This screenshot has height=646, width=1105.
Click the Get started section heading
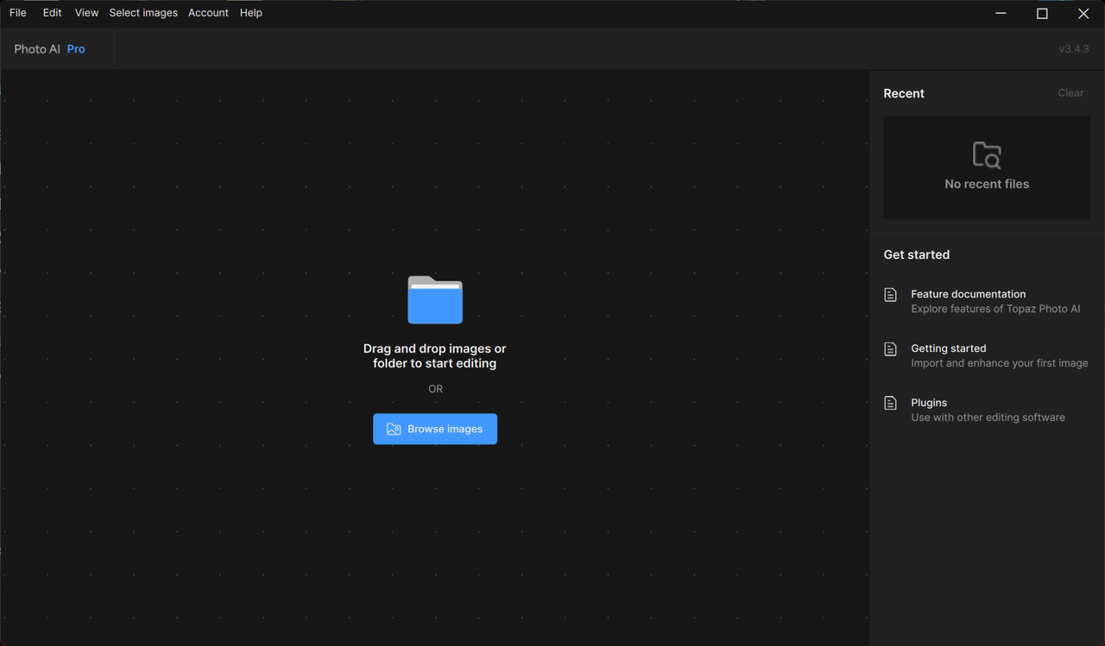point(916,254)
